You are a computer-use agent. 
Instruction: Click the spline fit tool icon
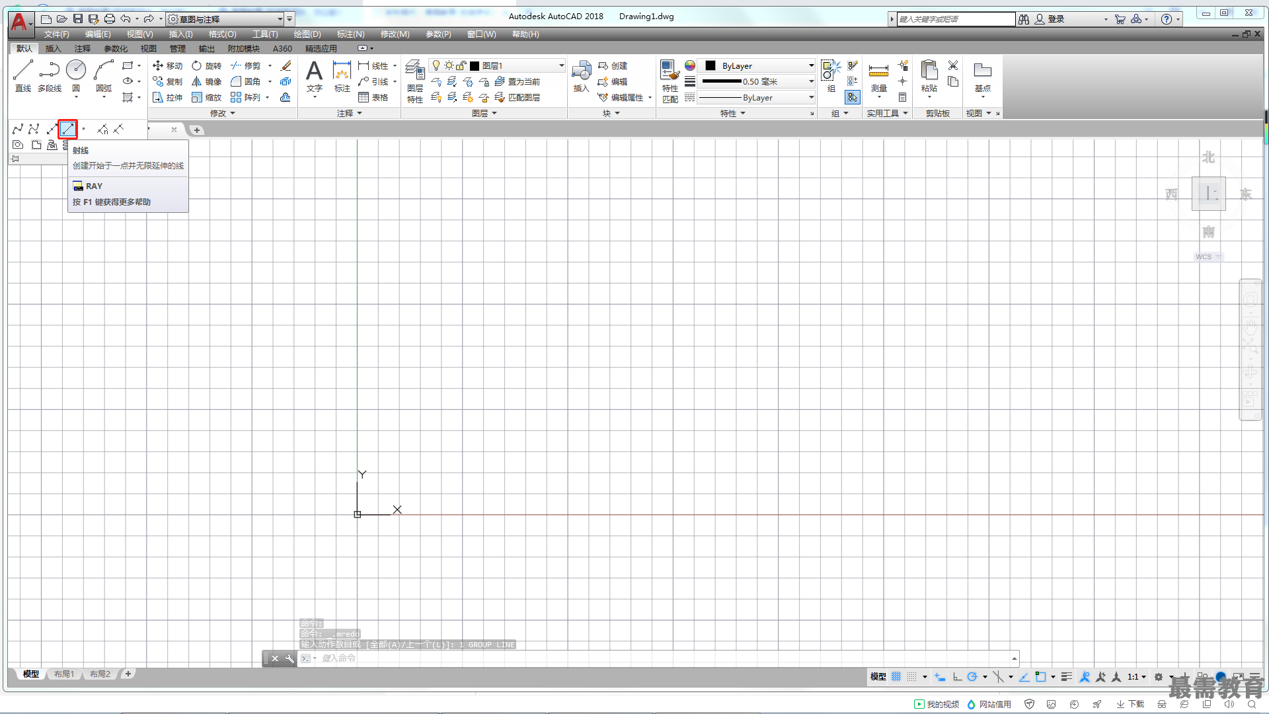click(18, 129)
